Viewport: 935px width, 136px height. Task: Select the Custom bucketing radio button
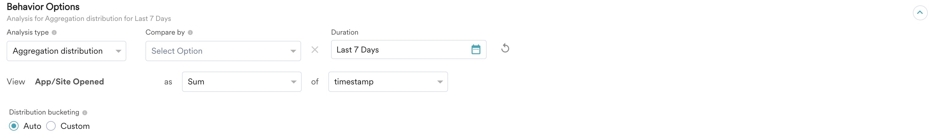(x=51, y=126)
